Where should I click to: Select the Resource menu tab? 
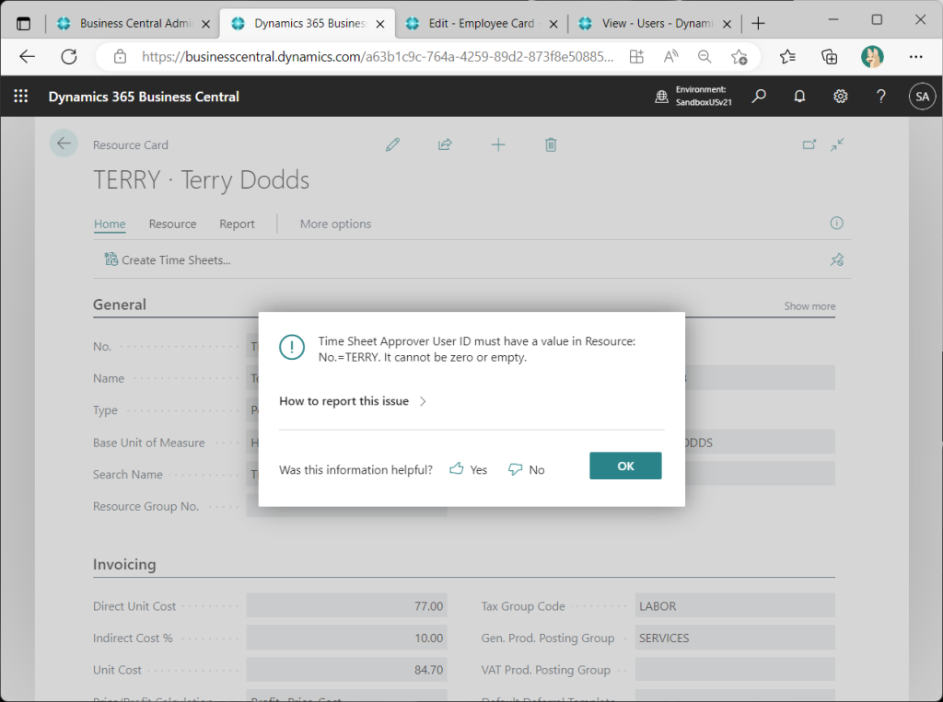click(x=172, y=224)
